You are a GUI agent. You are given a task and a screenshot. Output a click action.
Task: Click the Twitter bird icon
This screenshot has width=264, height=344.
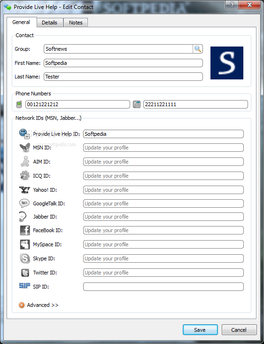click(25, 273)
